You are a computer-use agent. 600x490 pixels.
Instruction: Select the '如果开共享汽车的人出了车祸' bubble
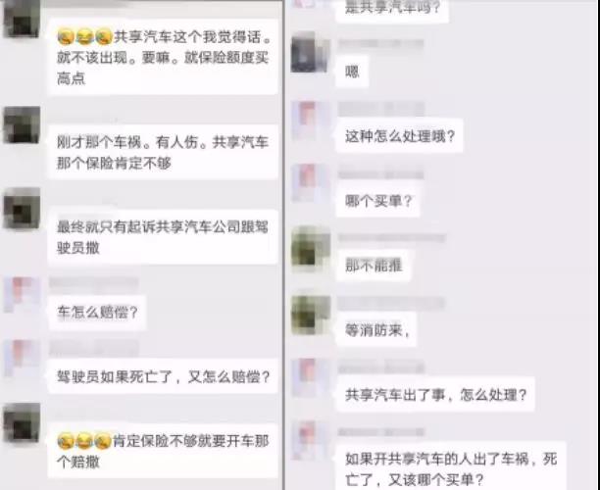(452, 467)
